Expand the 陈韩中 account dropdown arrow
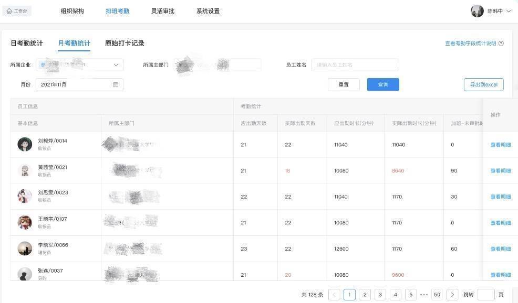This screenshot has height=303, width=518. point(509,11)
